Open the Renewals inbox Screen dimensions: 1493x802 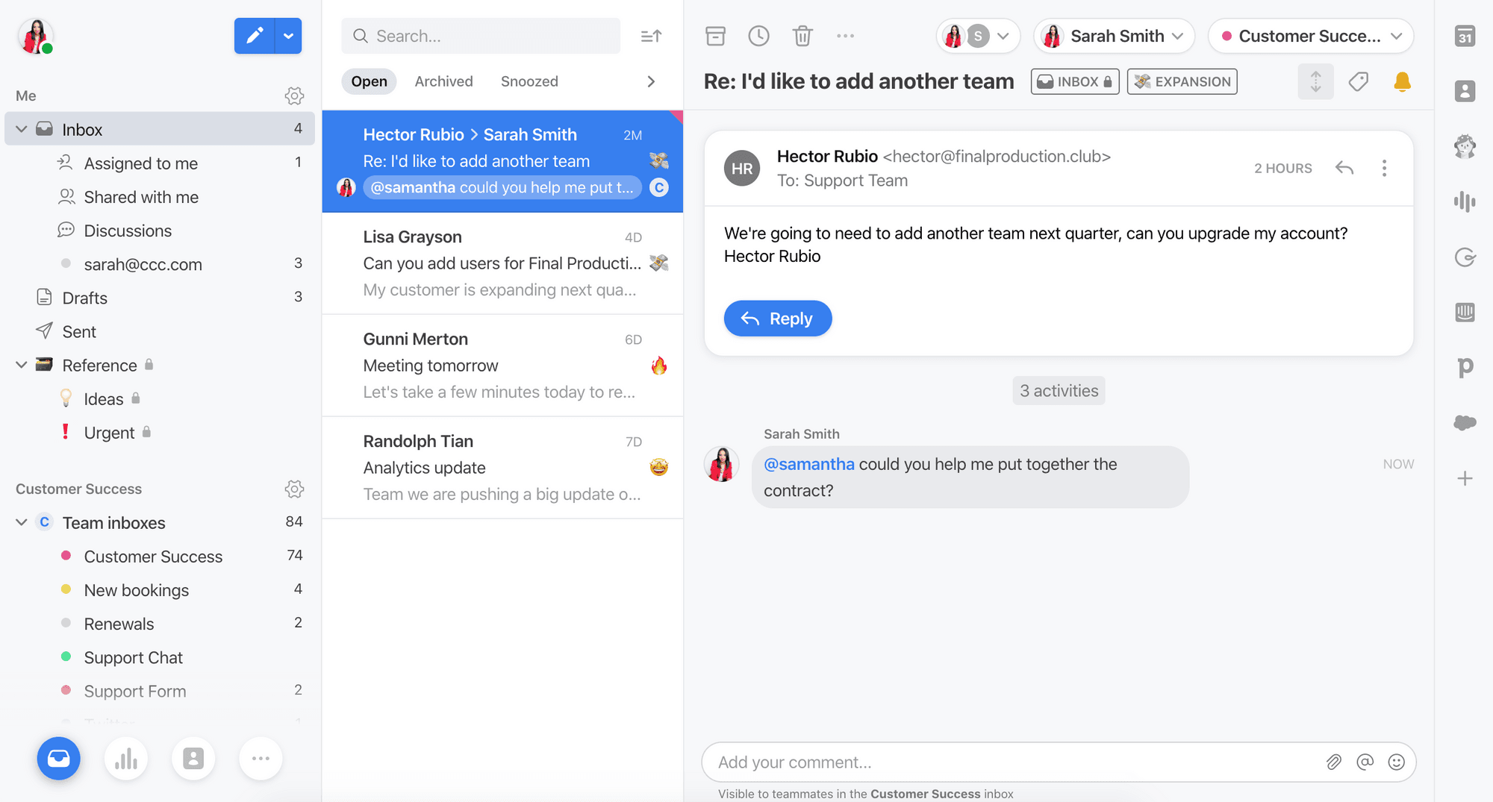click(160, 624)
